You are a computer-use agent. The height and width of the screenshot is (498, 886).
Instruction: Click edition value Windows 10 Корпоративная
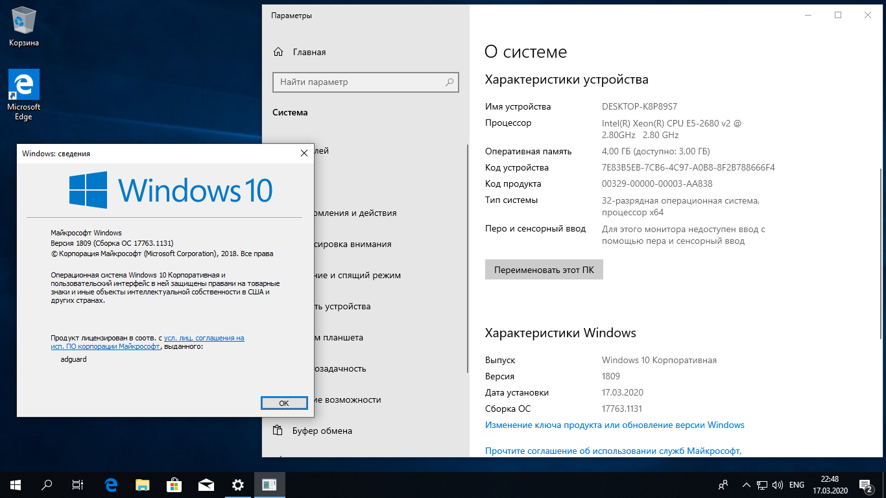pos(659,360)
